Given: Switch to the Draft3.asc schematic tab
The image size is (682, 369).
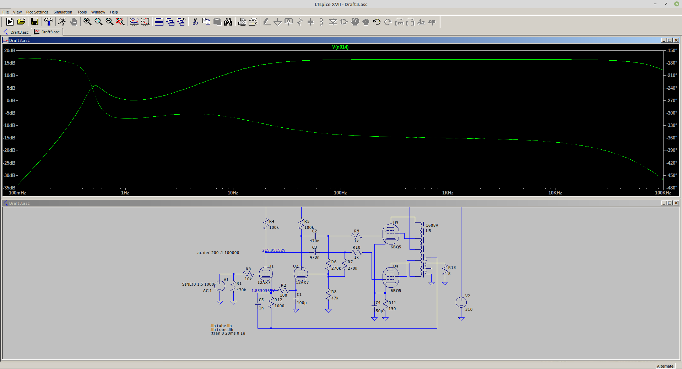Looking at the screenshot, I should [16, 32].
